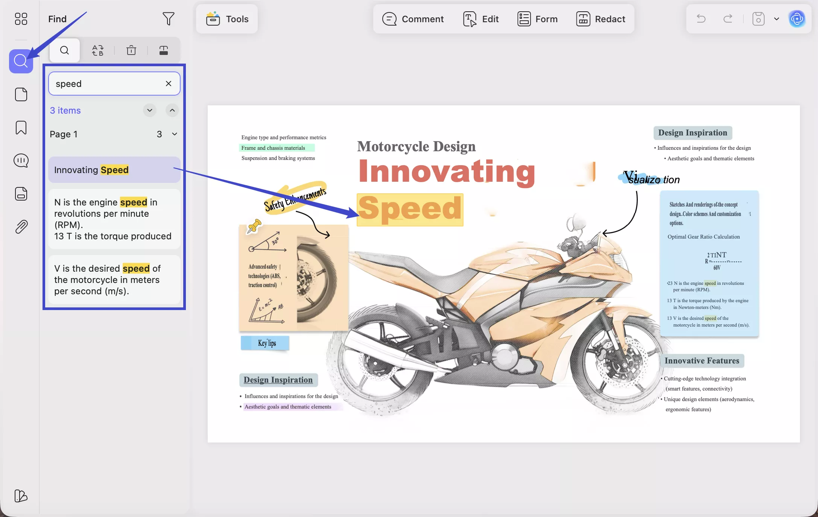Open the AI Assistant icon at top right
The image size is (818, 517).
797,19
